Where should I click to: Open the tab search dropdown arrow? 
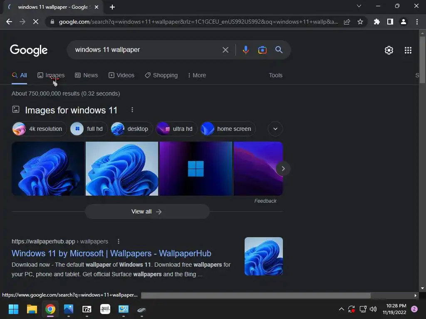359,6
